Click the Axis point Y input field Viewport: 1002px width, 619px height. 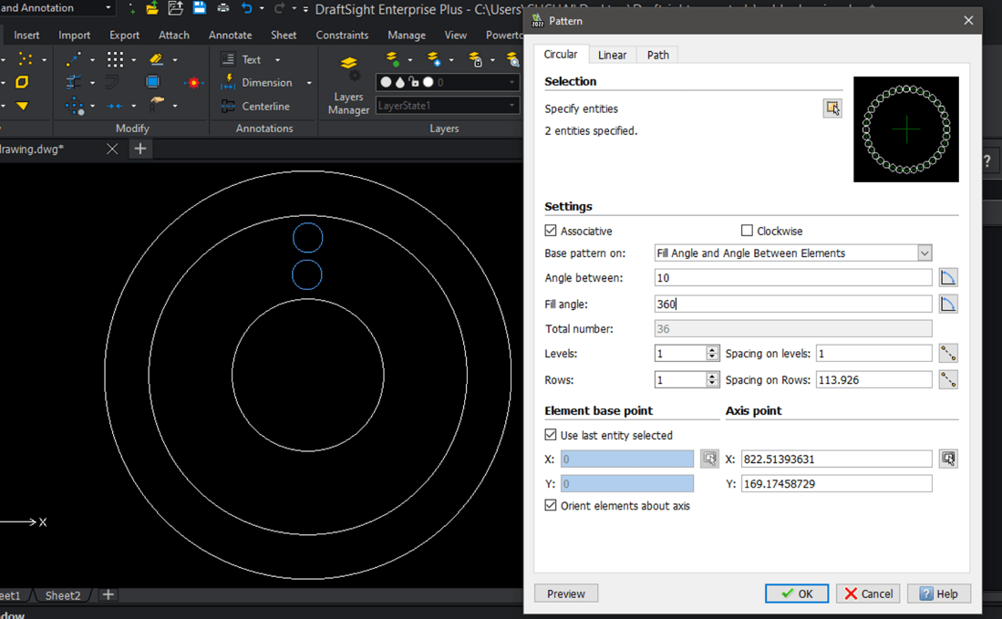click(x=836, y=484)
